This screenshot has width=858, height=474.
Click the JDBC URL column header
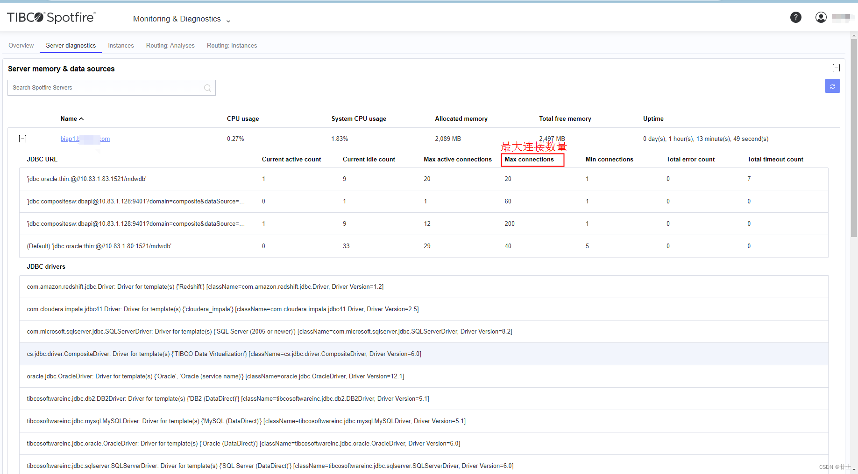pyautogui.click(x=42, y=160)
